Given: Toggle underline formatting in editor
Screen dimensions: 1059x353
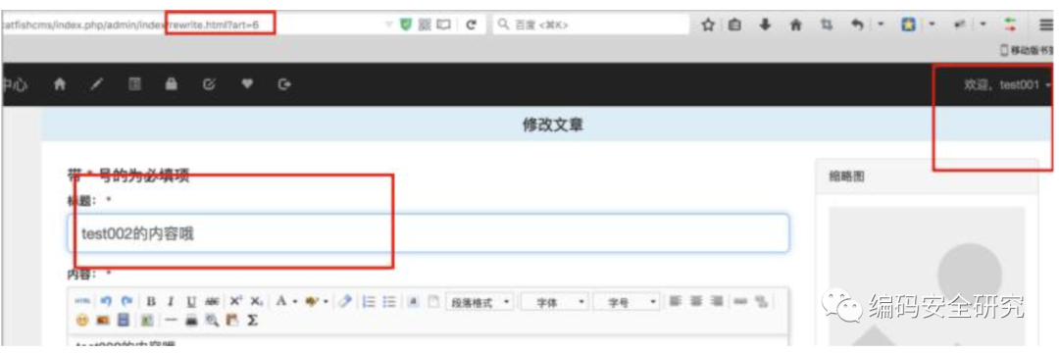Looking at the screenshot, I should pos(191,301).
